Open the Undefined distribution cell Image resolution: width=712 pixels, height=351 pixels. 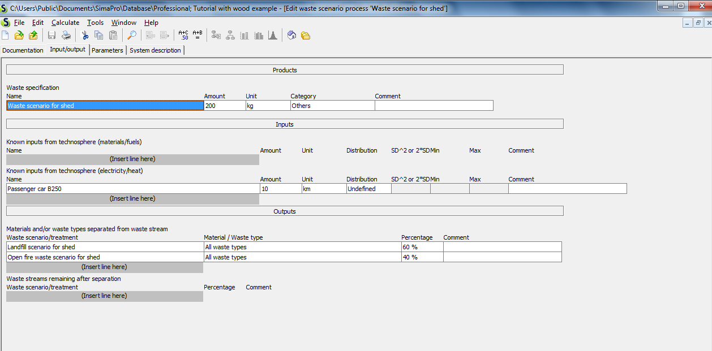click(x=368, y=189)
